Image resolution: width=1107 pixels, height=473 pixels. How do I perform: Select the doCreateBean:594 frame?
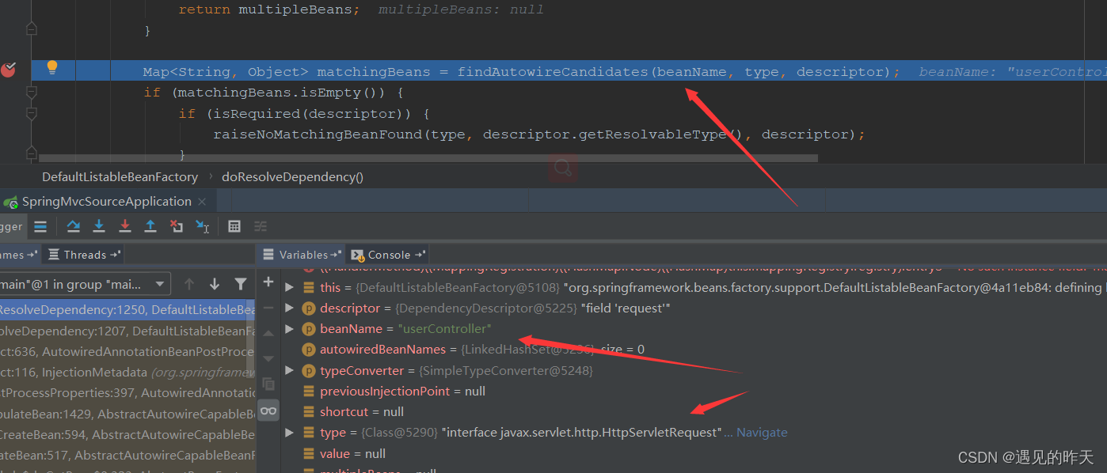coord(127,434)
